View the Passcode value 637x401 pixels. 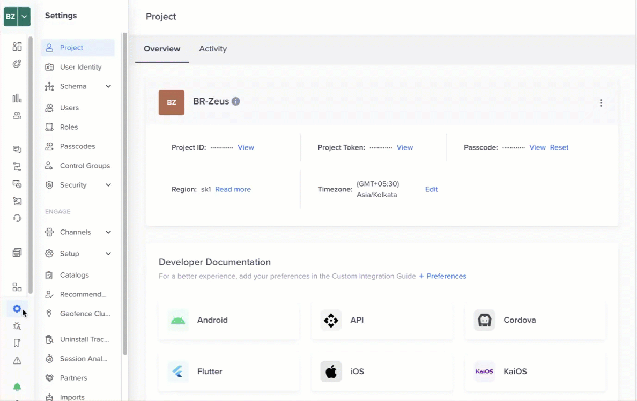[x=537, y=147]
